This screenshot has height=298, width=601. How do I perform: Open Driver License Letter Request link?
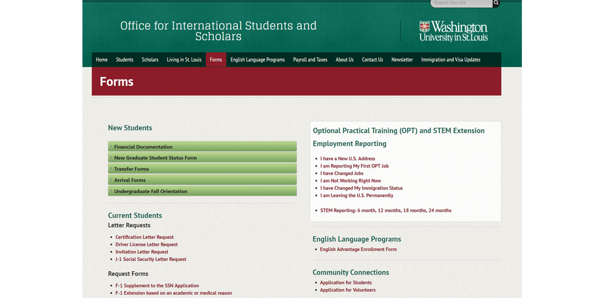click(147, 245)
